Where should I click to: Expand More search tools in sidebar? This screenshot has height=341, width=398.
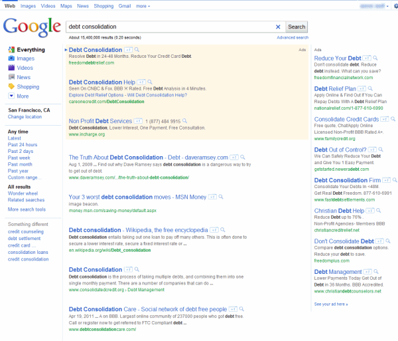point(27,209)
